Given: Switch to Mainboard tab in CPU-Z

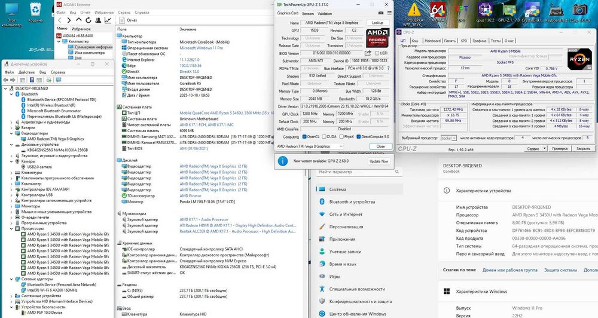Looking at the screenshot, I should tap(432, 41).
